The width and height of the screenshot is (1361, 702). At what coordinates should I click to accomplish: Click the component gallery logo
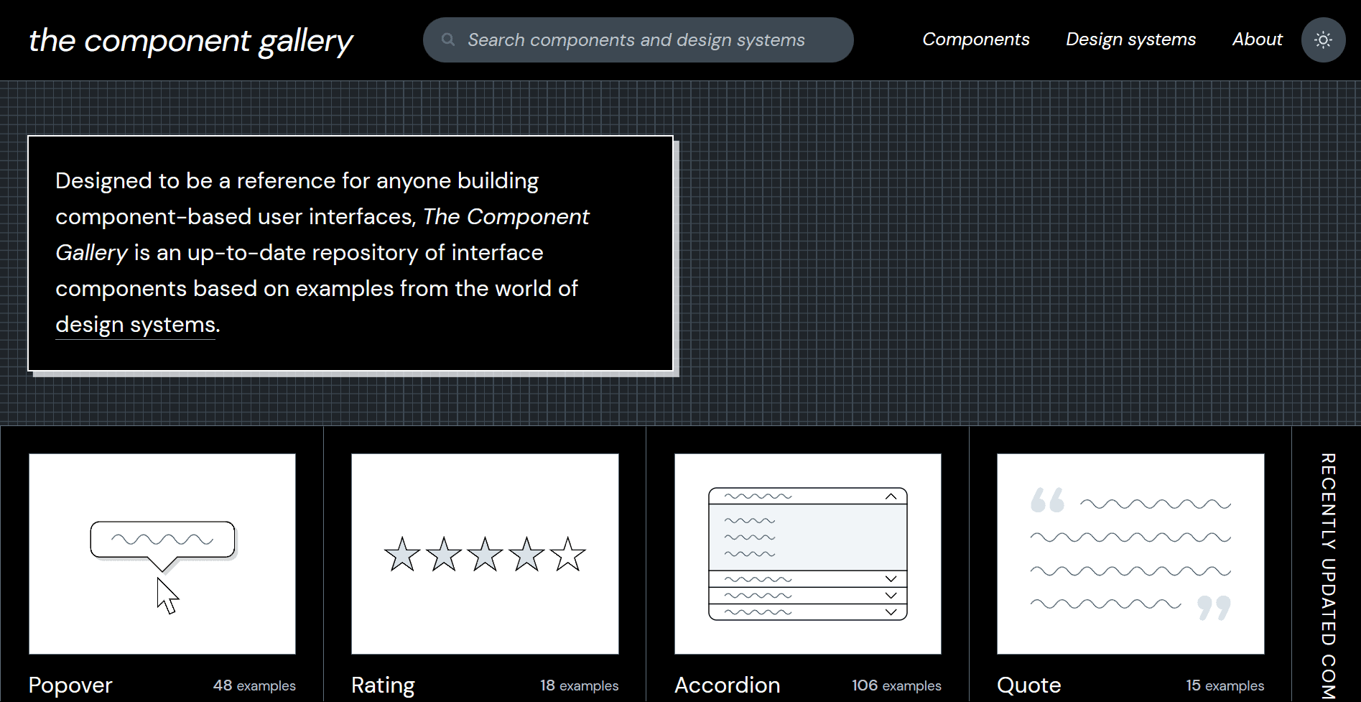[190, 40]
